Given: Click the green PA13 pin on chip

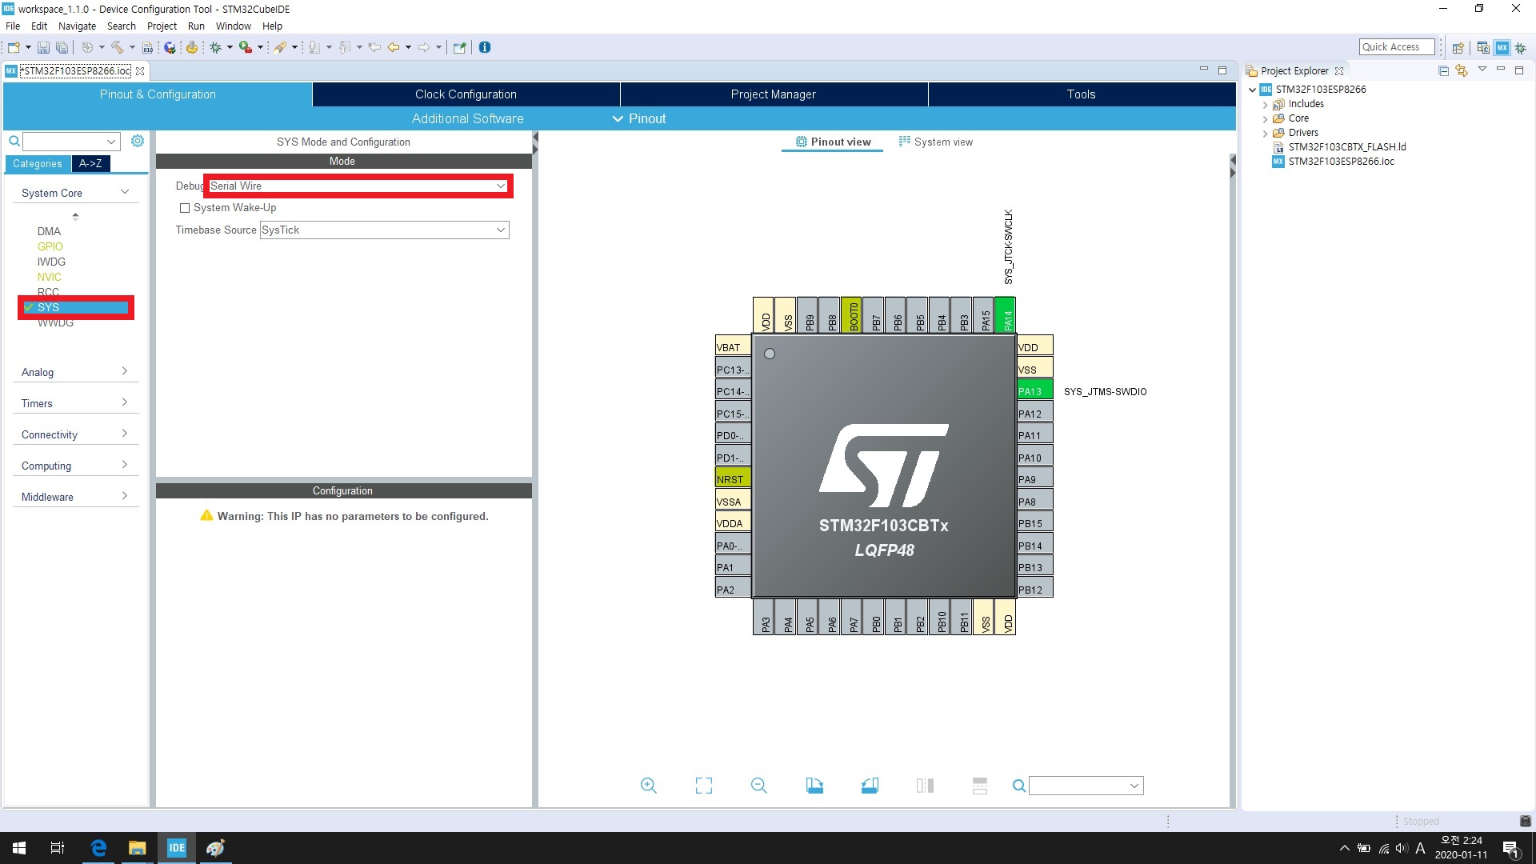Looking at the screenshot, I should coord(1034,391).
